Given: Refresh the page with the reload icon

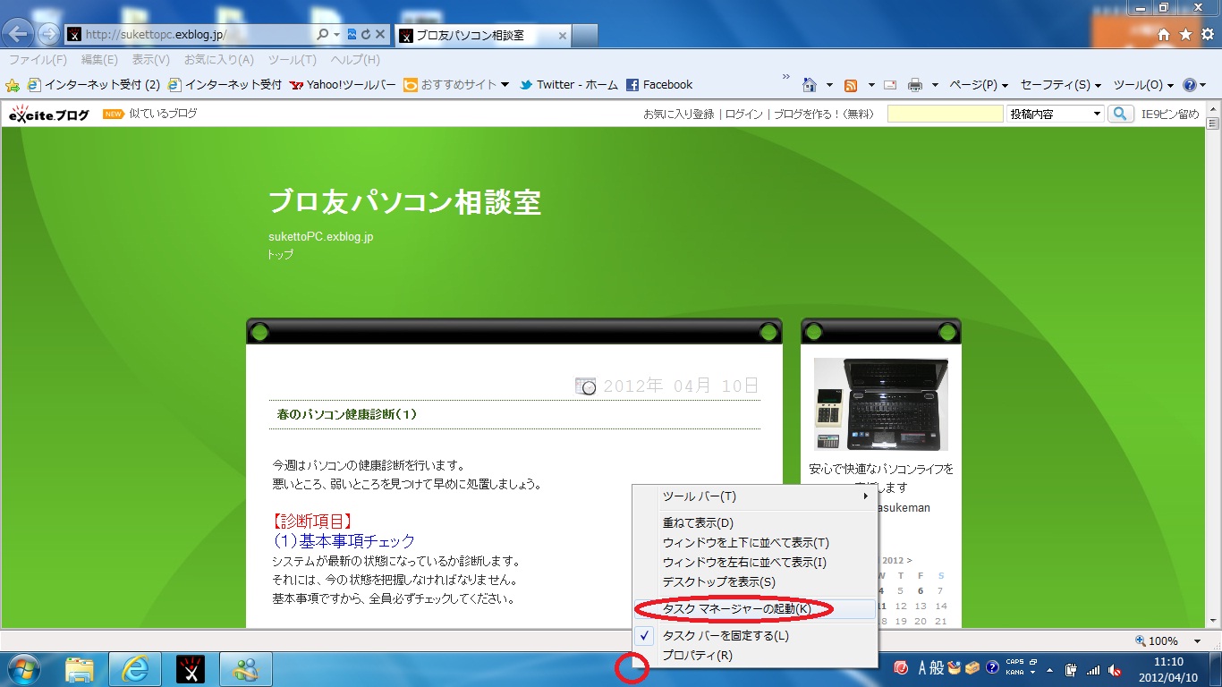Looking at the screenshot, I should click(x=365, y=35).
